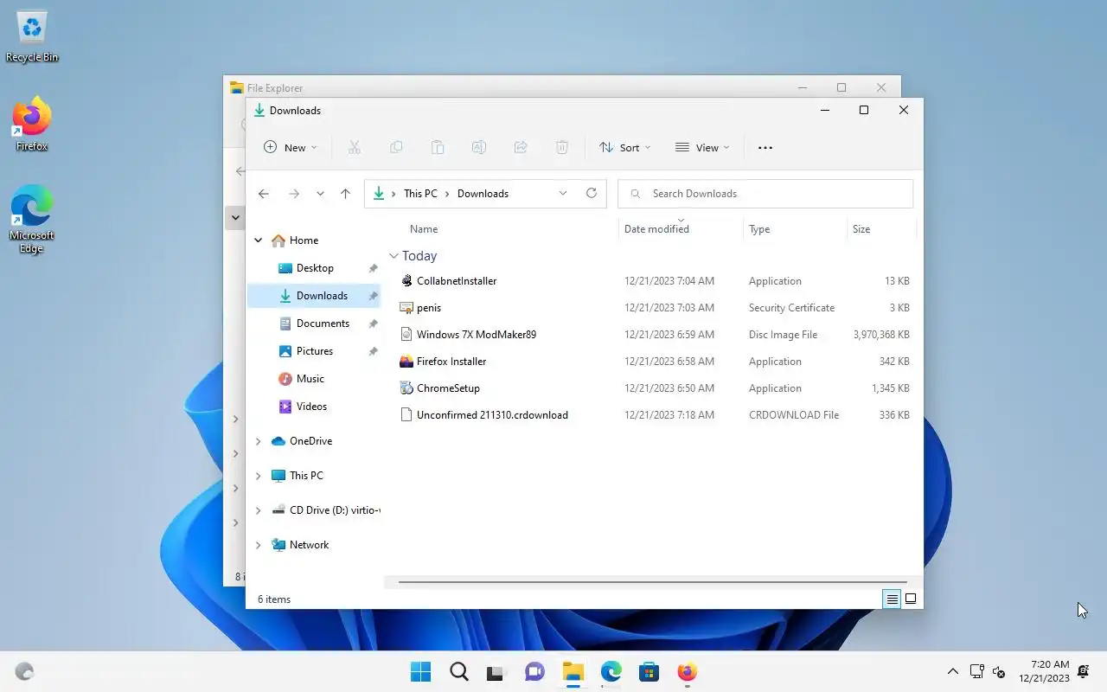Click the Search Downloads field
Viewport: 1107px width, 692px height.
click(765, 194)
